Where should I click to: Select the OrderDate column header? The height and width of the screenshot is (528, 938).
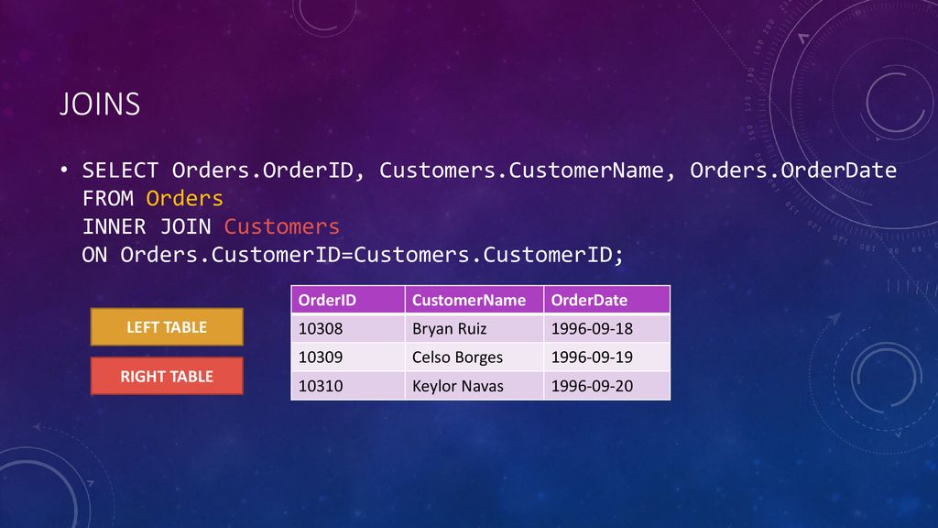[x=606, y=300]
